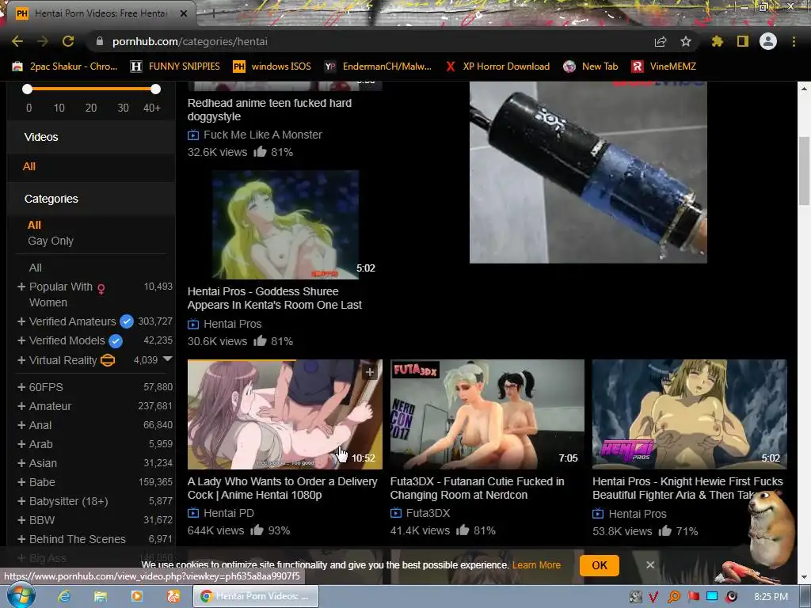Open File Explorer from the taskbar
This screenshot has height=608, width=811.
tap(101, 596)
